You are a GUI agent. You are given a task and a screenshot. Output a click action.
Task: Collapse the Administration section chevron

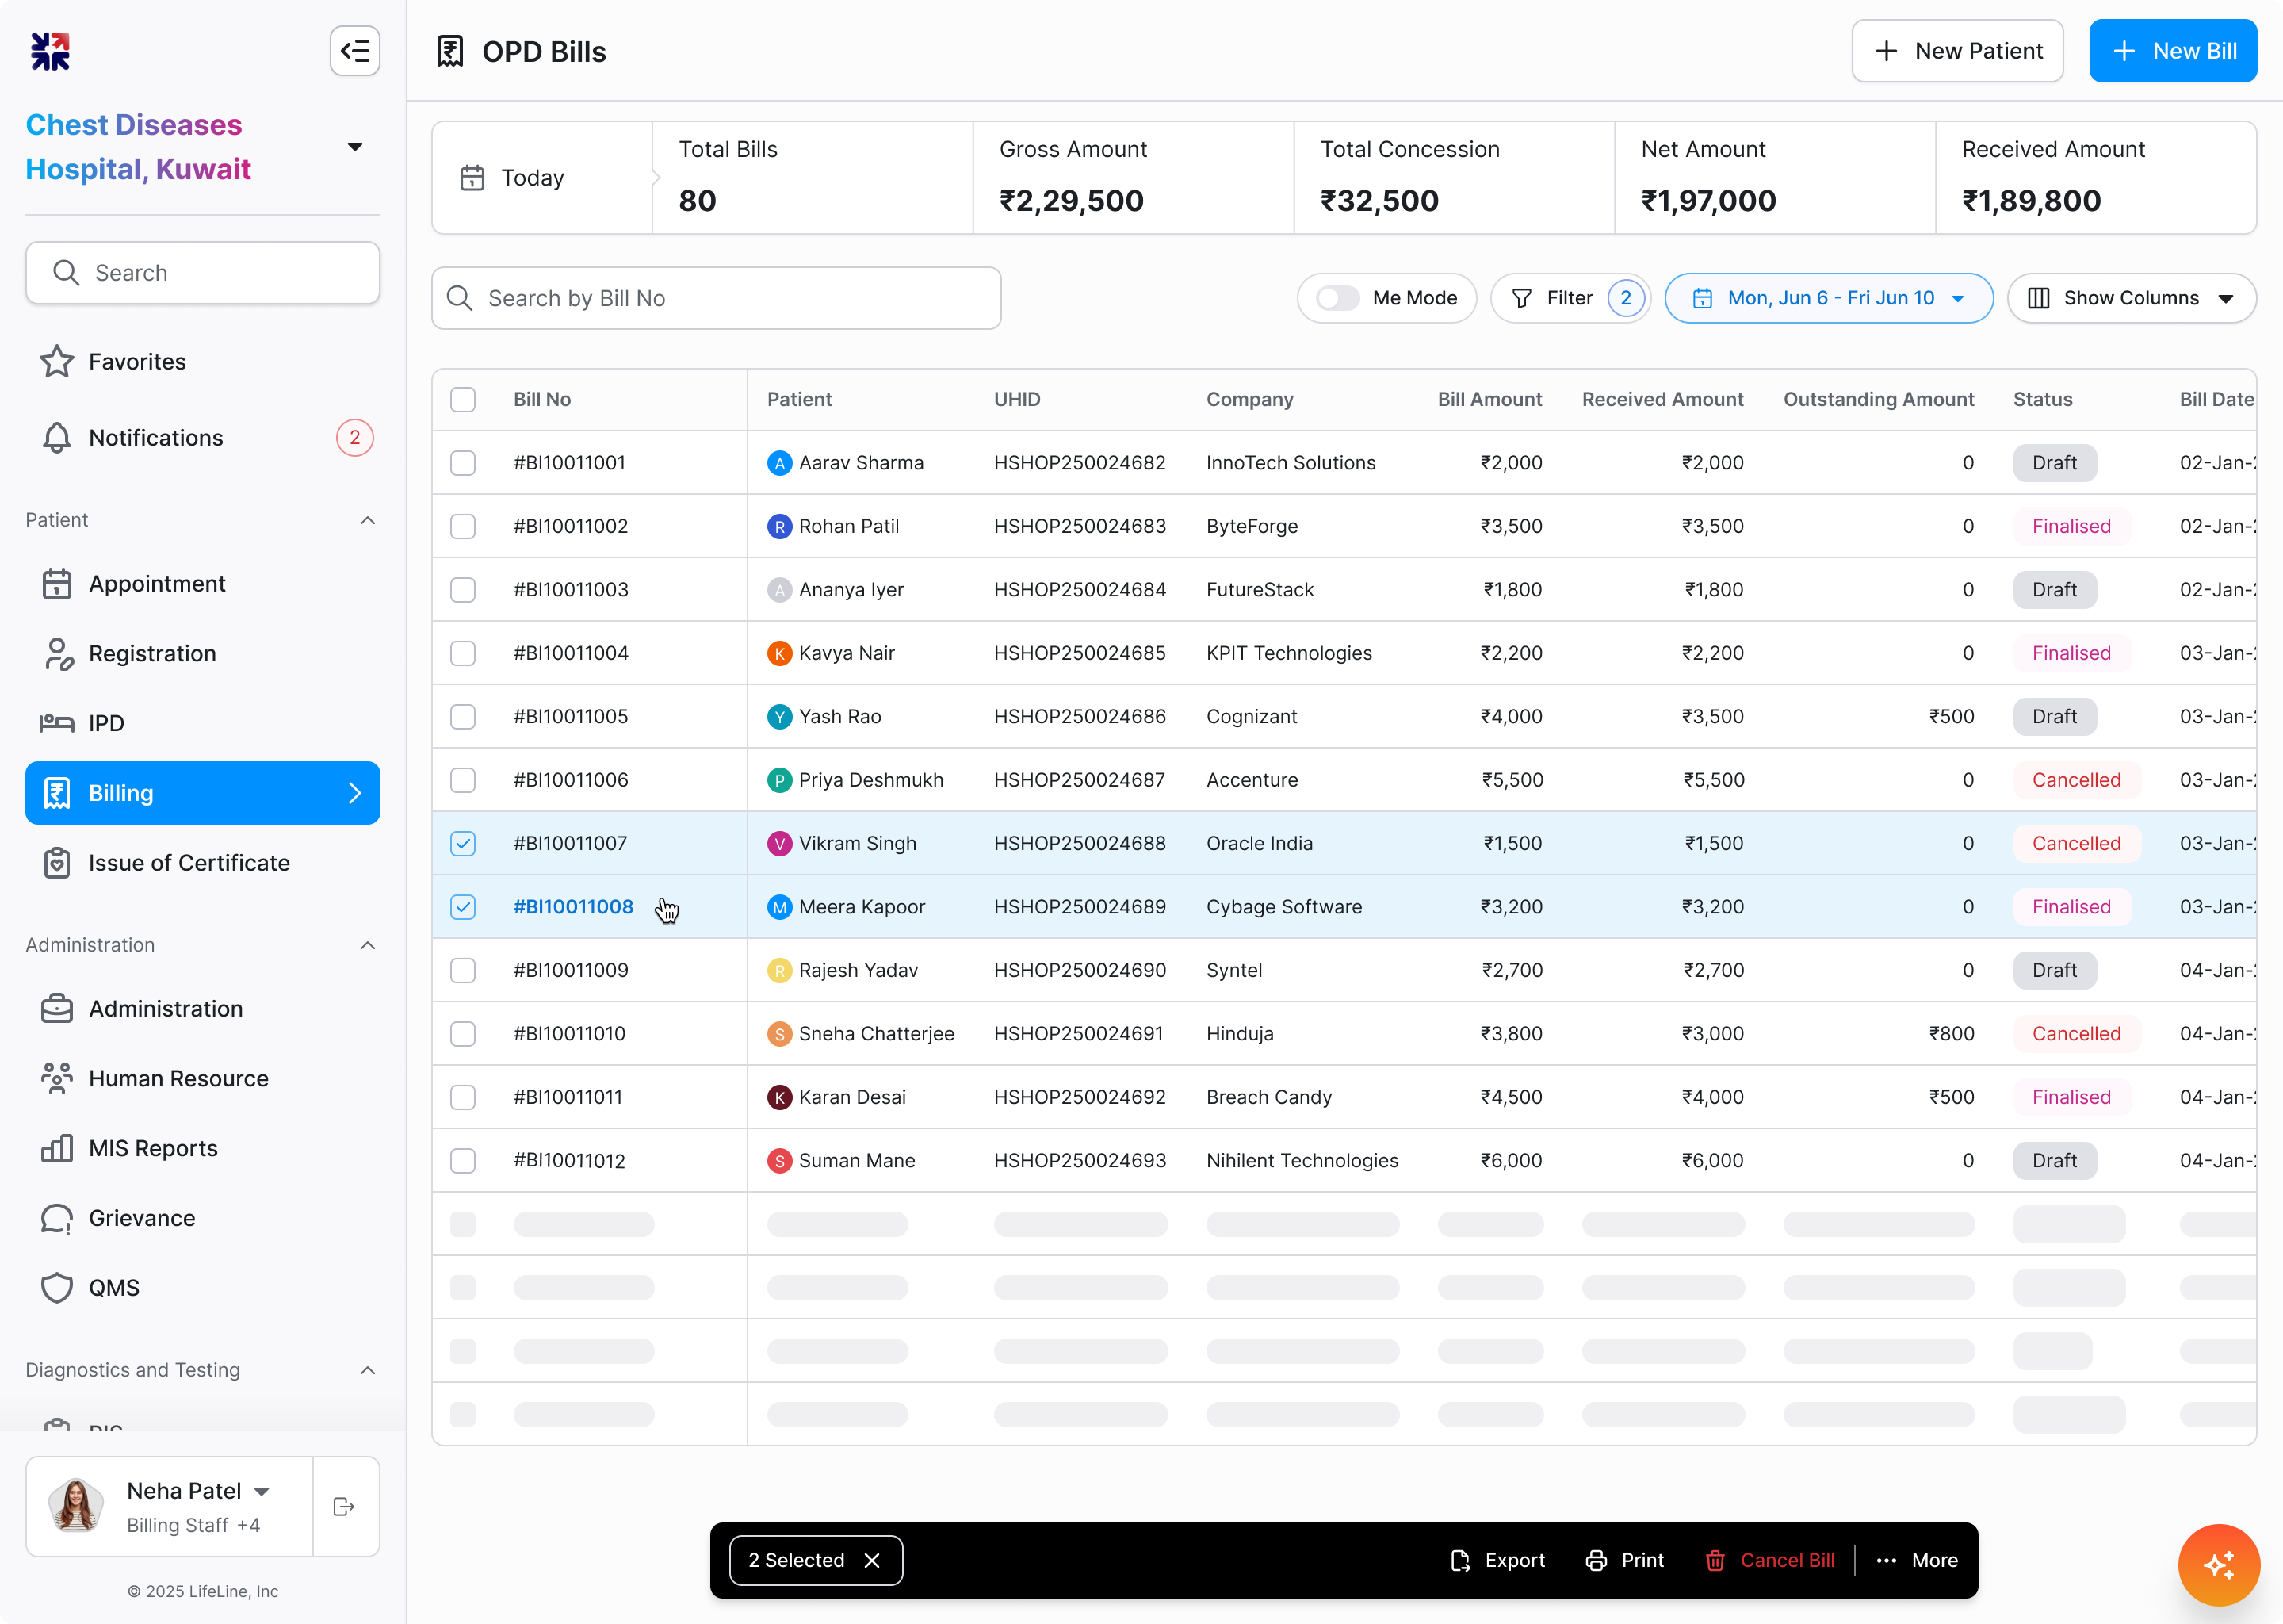coord(368,945)
